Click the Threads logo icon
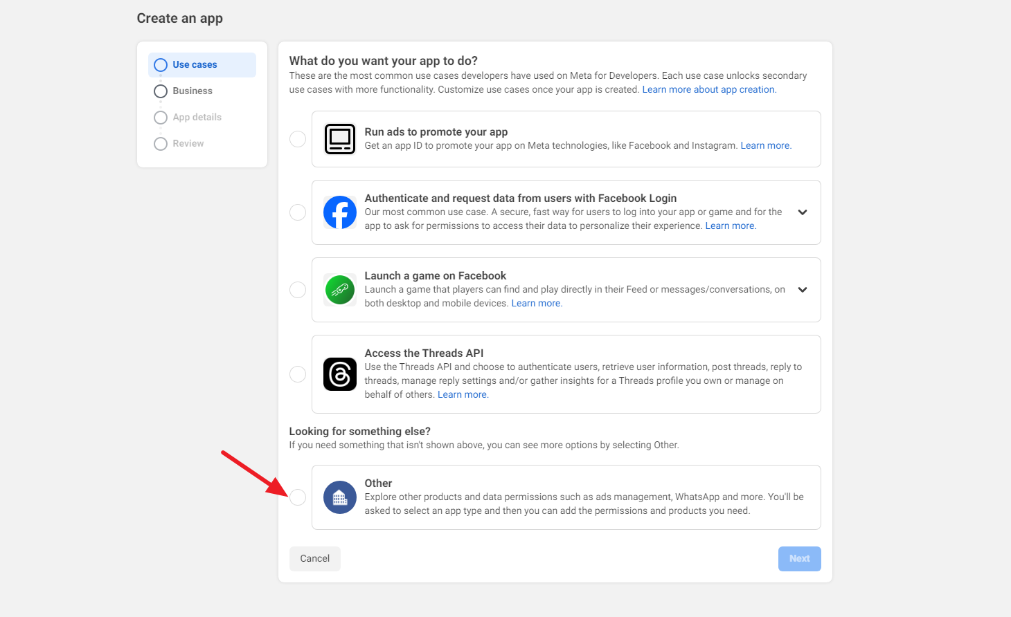 [x=340, y=374]
